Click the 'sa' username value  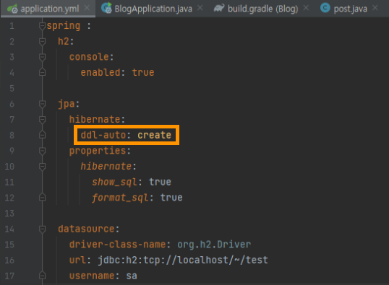[132, 276]
